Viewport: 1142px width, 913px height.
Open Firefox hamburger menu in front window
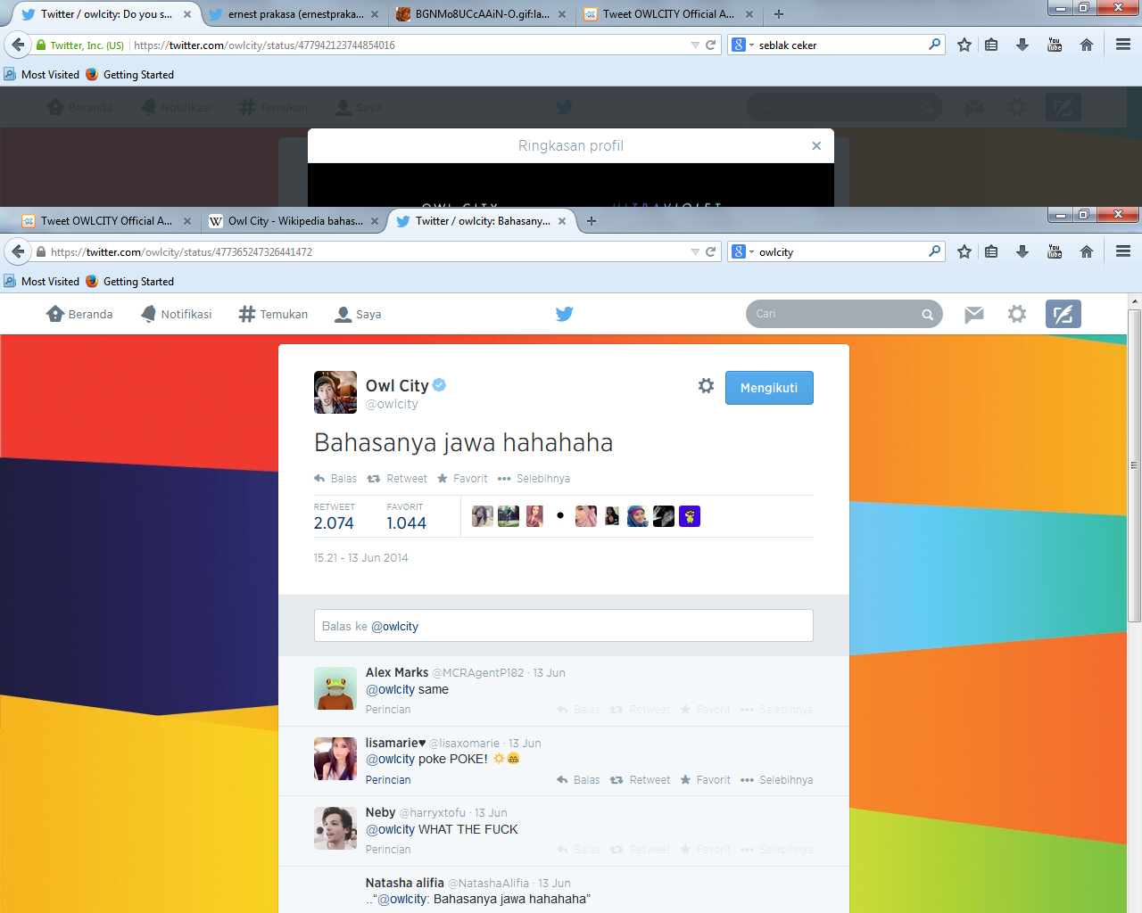point(1123,252)
